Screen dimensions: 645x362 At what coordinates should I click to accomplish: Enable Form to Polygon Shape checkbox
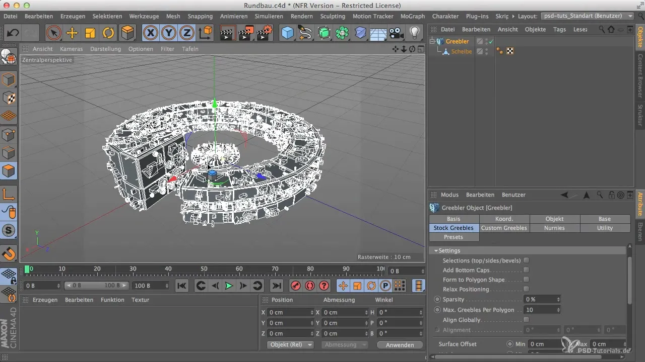(526, 280)
